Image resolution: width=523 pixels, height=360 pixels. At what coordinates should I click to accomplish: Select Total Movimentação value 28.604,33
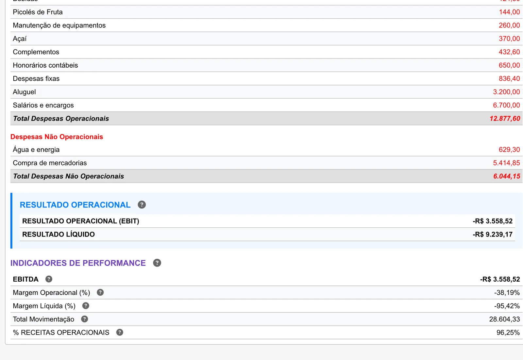pyautogui.click(x=504, y=319)
